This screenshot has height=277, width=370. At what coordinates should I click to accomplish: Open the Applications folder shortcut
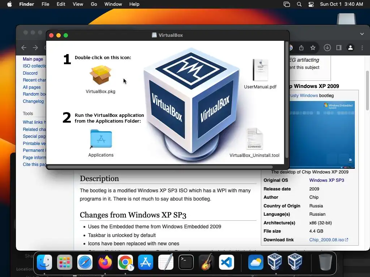(x=101, y=139)
